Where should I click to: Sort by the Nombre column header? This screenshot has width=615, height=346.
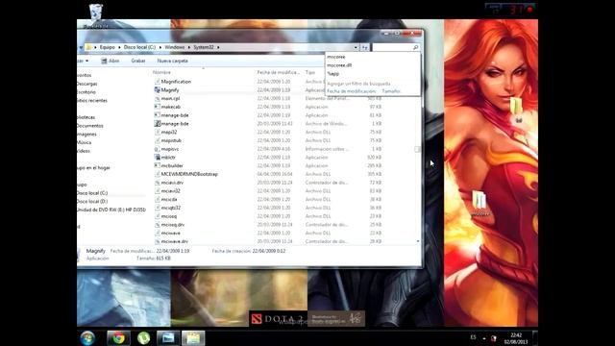click(161, 73)
